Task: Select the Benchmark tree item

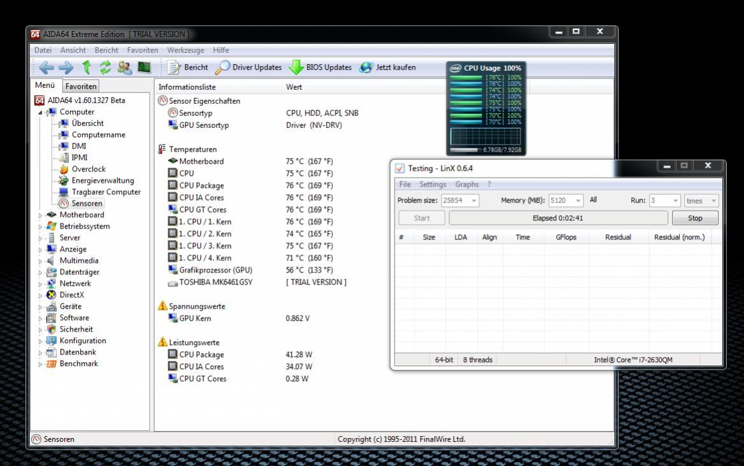Action: tap(79, 363)
